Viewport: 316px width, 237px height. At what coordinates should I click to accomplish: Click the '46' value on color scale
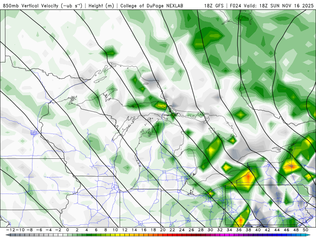pos(287,230)
